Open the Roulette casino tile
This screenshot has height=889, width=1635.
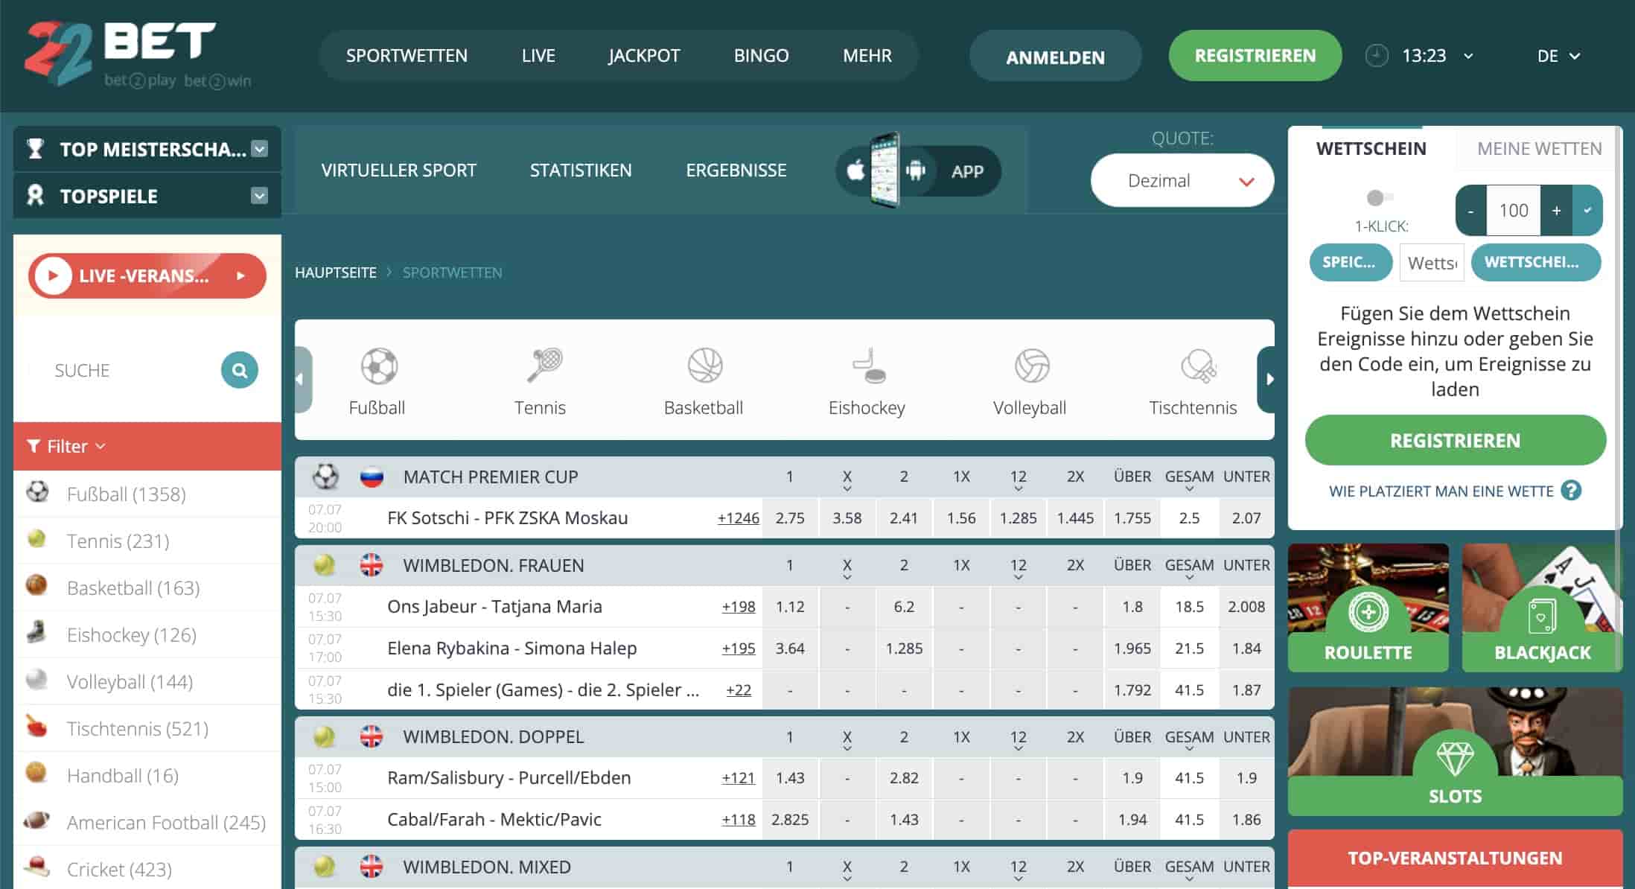[x=1368, y=608]
